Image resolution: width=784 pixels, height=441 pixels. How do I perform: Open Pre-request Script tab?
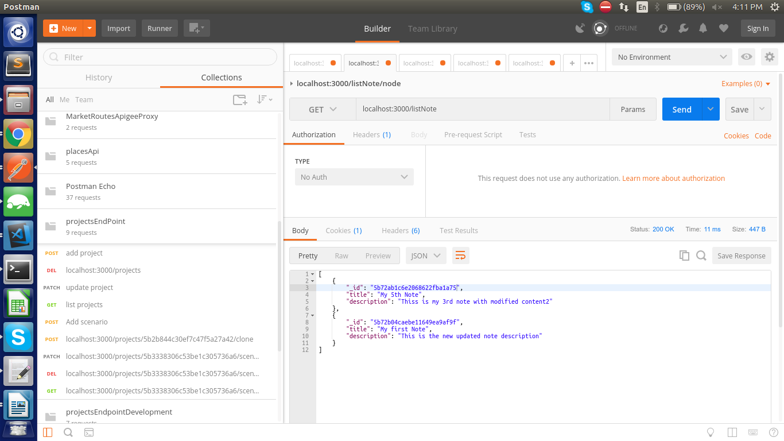[473, 134]
